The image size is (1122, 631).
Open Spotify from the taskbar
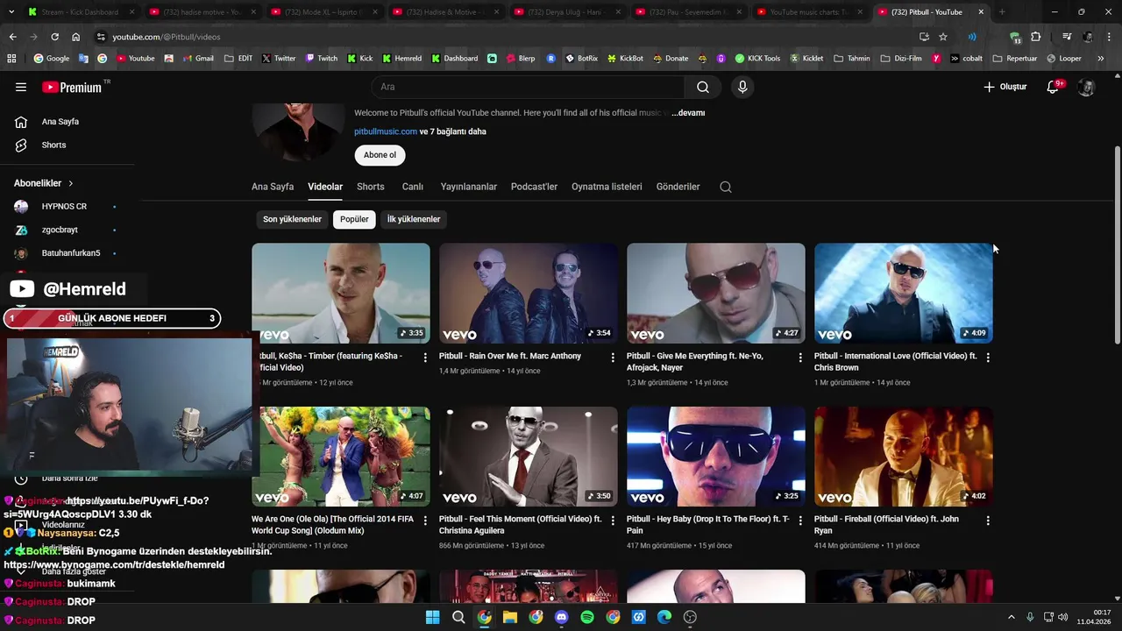pos(587,617)
